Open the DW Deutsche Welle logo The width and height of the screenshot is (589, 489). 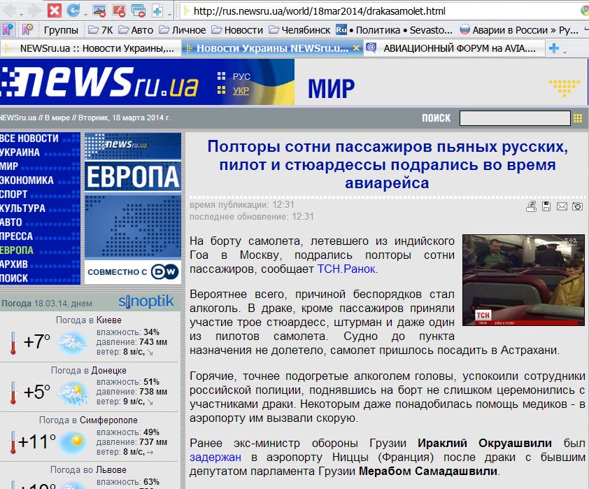[x=167, y=271]
